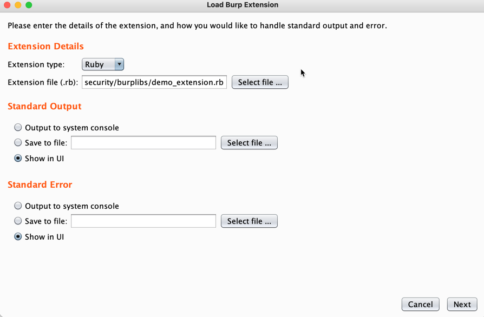The height and width of the screenshot is (317, 484).
Task: Click the extension file path field
Action: point(154,82)
